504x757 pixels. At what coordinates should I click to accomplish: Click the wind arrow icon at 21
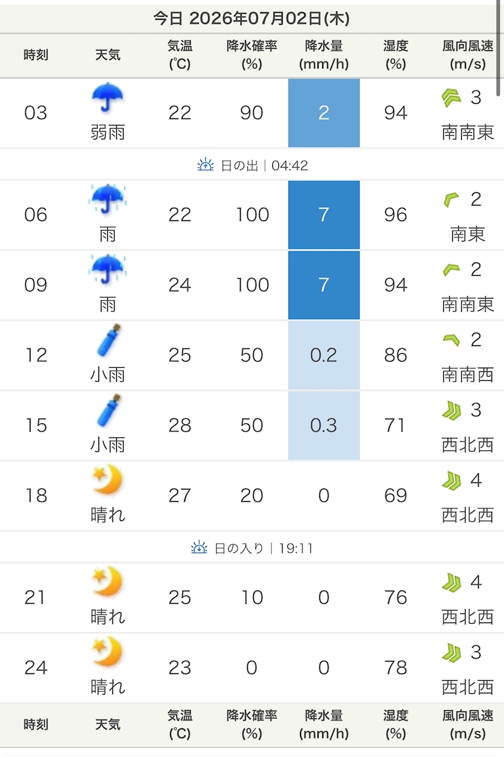click(451, 583)
